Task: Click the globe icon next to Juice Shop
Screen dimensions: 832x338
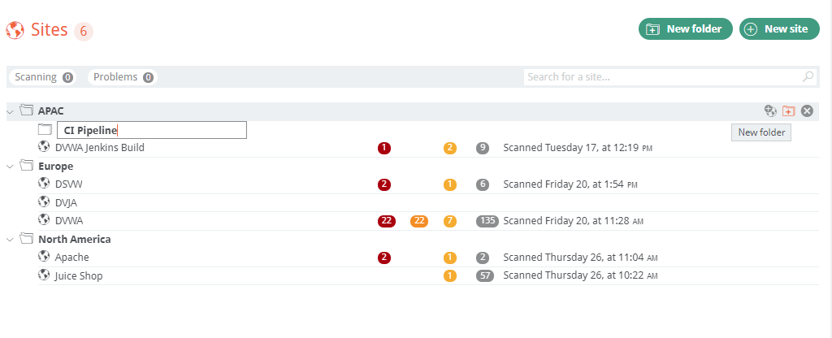Action: click(44, 275)
